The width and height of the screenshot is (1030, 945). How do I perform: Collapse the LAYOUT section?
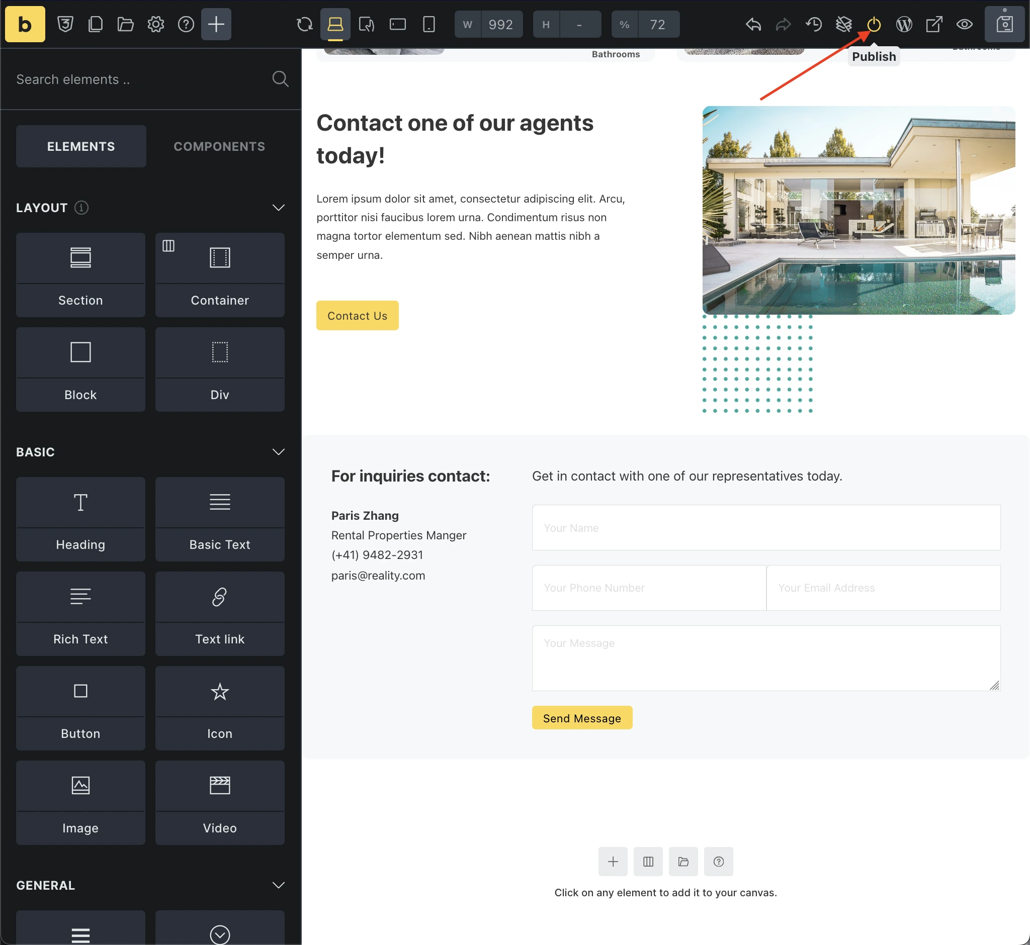(278, 208)
